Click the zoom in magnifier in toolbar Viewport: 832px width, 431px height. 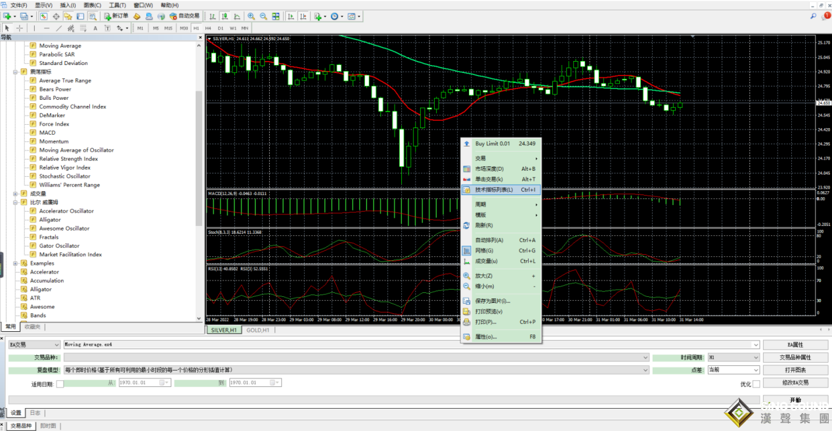251,16
